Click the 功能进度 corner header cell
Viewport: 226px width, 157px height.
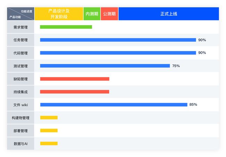(21, 14)
